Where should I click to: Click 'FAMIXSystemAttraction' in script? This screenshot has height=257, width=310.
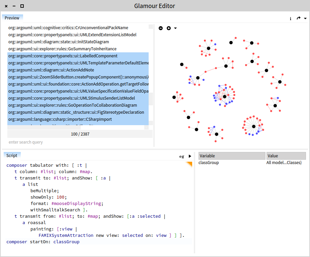[x=66, y=236]
